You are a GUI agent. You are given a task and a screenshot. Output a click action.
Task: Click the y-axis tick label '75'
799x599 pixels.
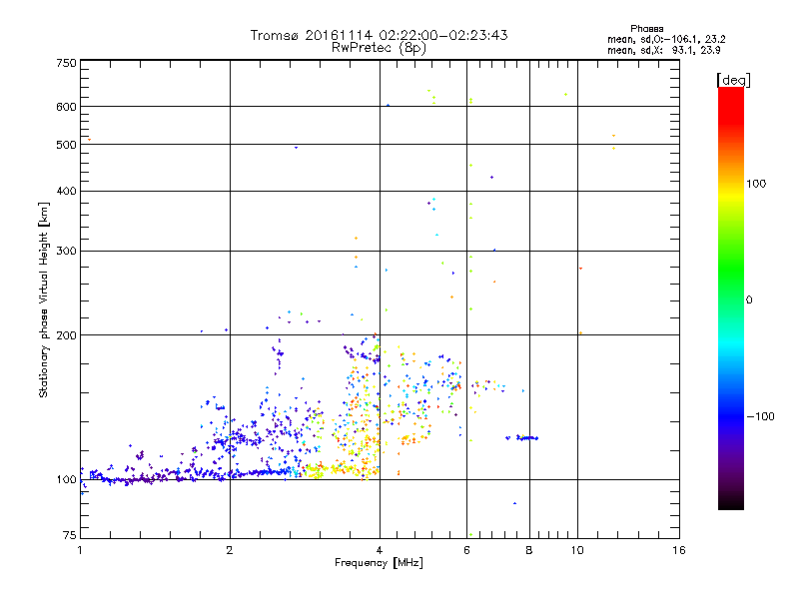point(70,535)
